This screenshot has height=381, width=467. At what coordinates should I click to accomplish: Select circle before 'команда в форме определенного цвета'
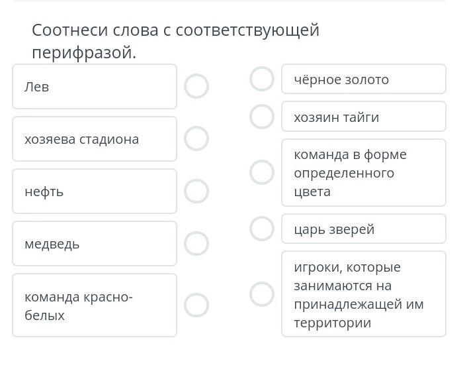point(262,172)
